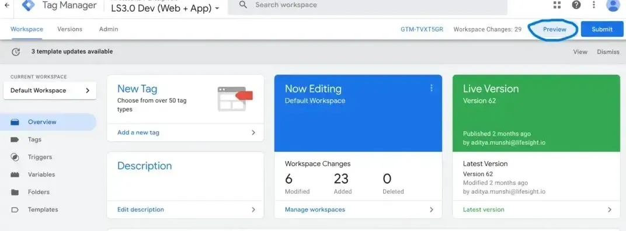Image resolution: width=626 pixels, height=231 pixels.
Task: Click the Add a new tag chevron
Action: point(253,132)
